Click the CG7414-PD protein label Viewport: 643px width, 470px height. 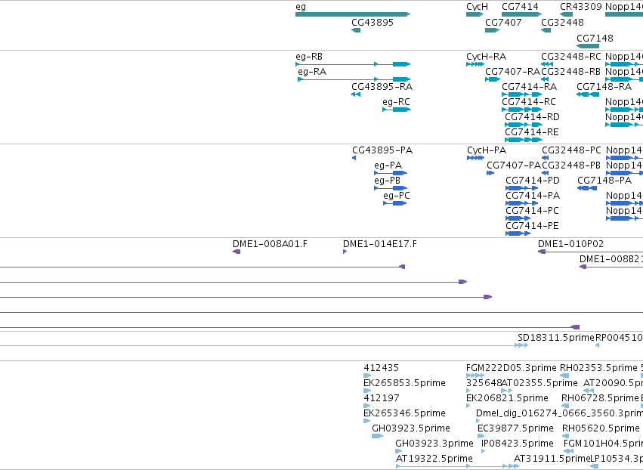tap(532, 181)
